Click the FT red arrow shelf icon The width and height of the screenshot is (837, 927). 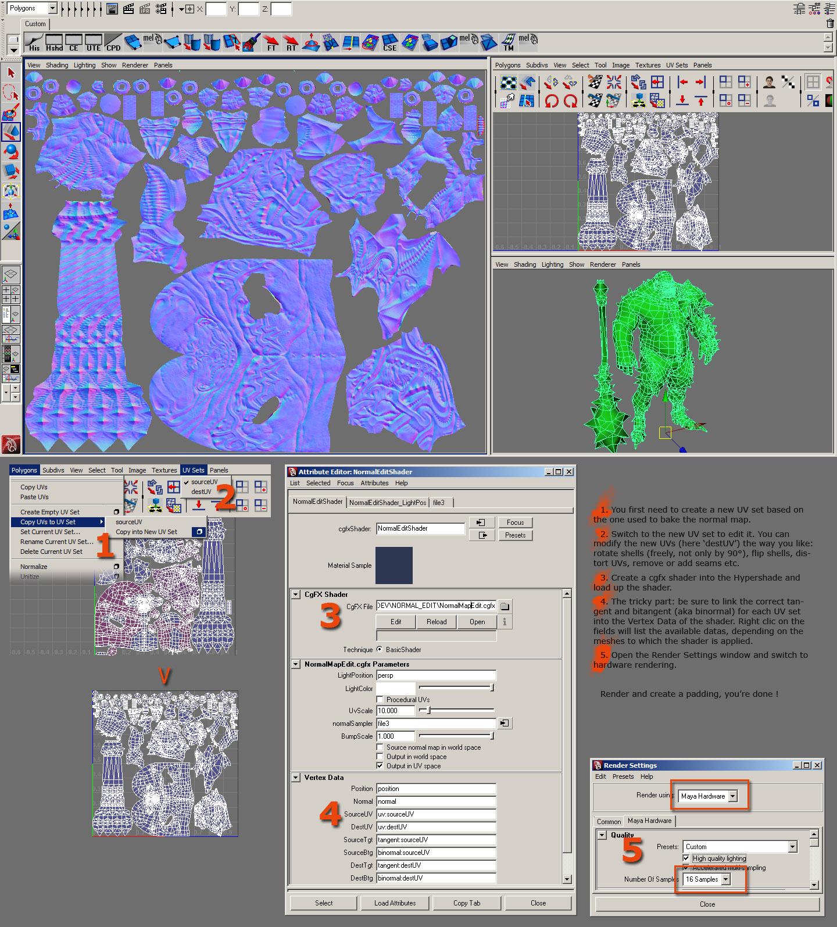[x=271, y=42]
